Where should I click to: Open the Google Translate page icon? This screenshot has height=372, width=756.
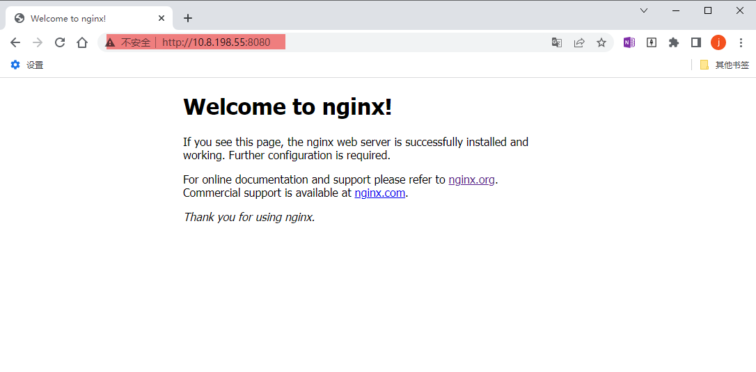point(557,42)
